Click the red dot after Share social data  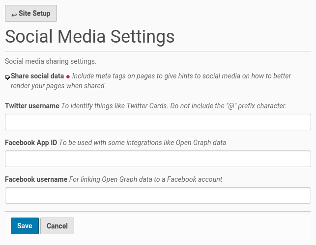click(68, 76)
